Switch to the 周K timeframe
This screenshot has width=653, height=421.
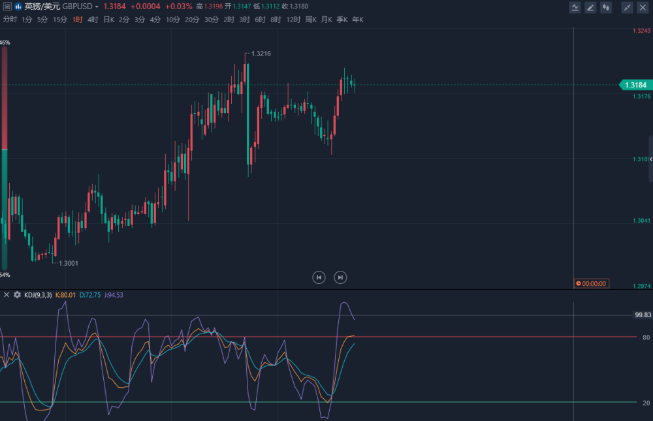pos(311,20)
